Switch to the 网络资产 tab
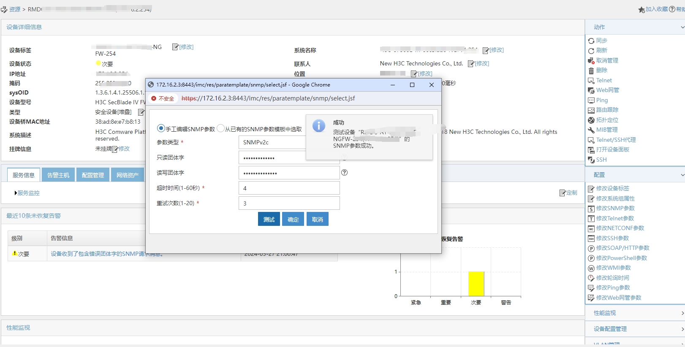 tap(128, 175)
